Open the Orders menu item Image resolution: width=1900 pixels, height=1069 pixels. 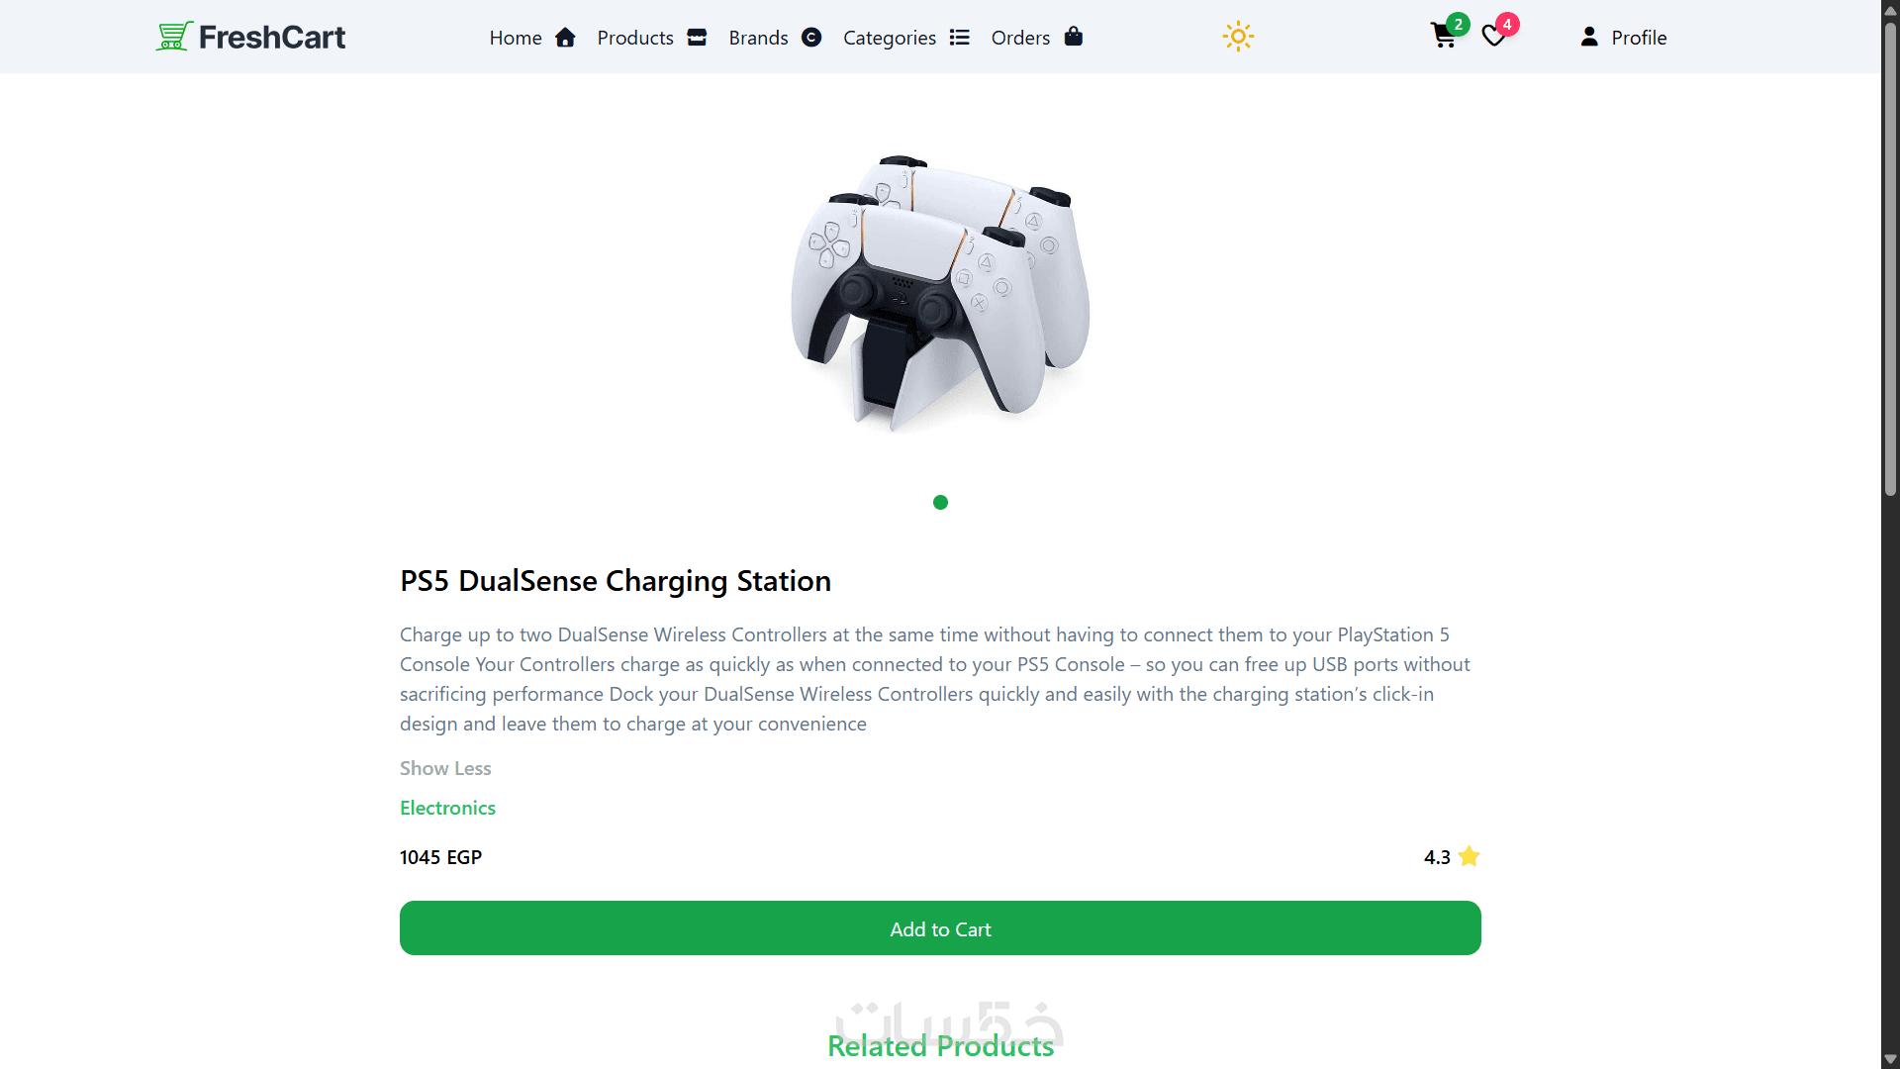(1020, 38)
